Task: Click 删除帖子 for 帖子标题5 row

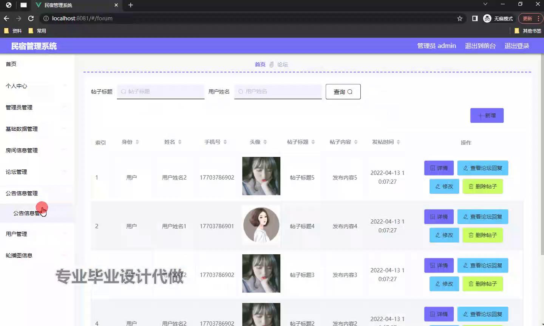Action: point(483,186)
